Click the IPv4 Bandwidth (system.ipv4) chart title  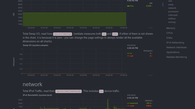[37, 95]
